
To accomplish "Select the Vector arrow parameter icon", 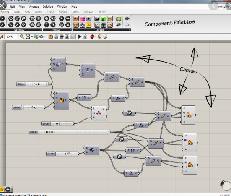I will coord(2,25).
